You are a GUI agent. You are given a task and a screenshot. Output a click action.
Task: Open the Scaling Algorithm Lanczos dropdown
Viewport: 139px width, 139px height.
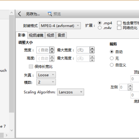(x=71, y=92)
